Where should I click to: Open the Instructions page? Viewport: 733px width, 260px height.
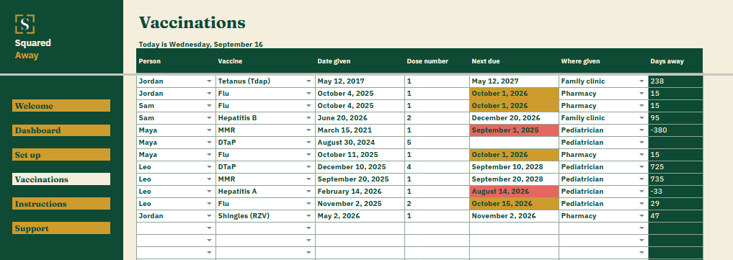point(61,204)
